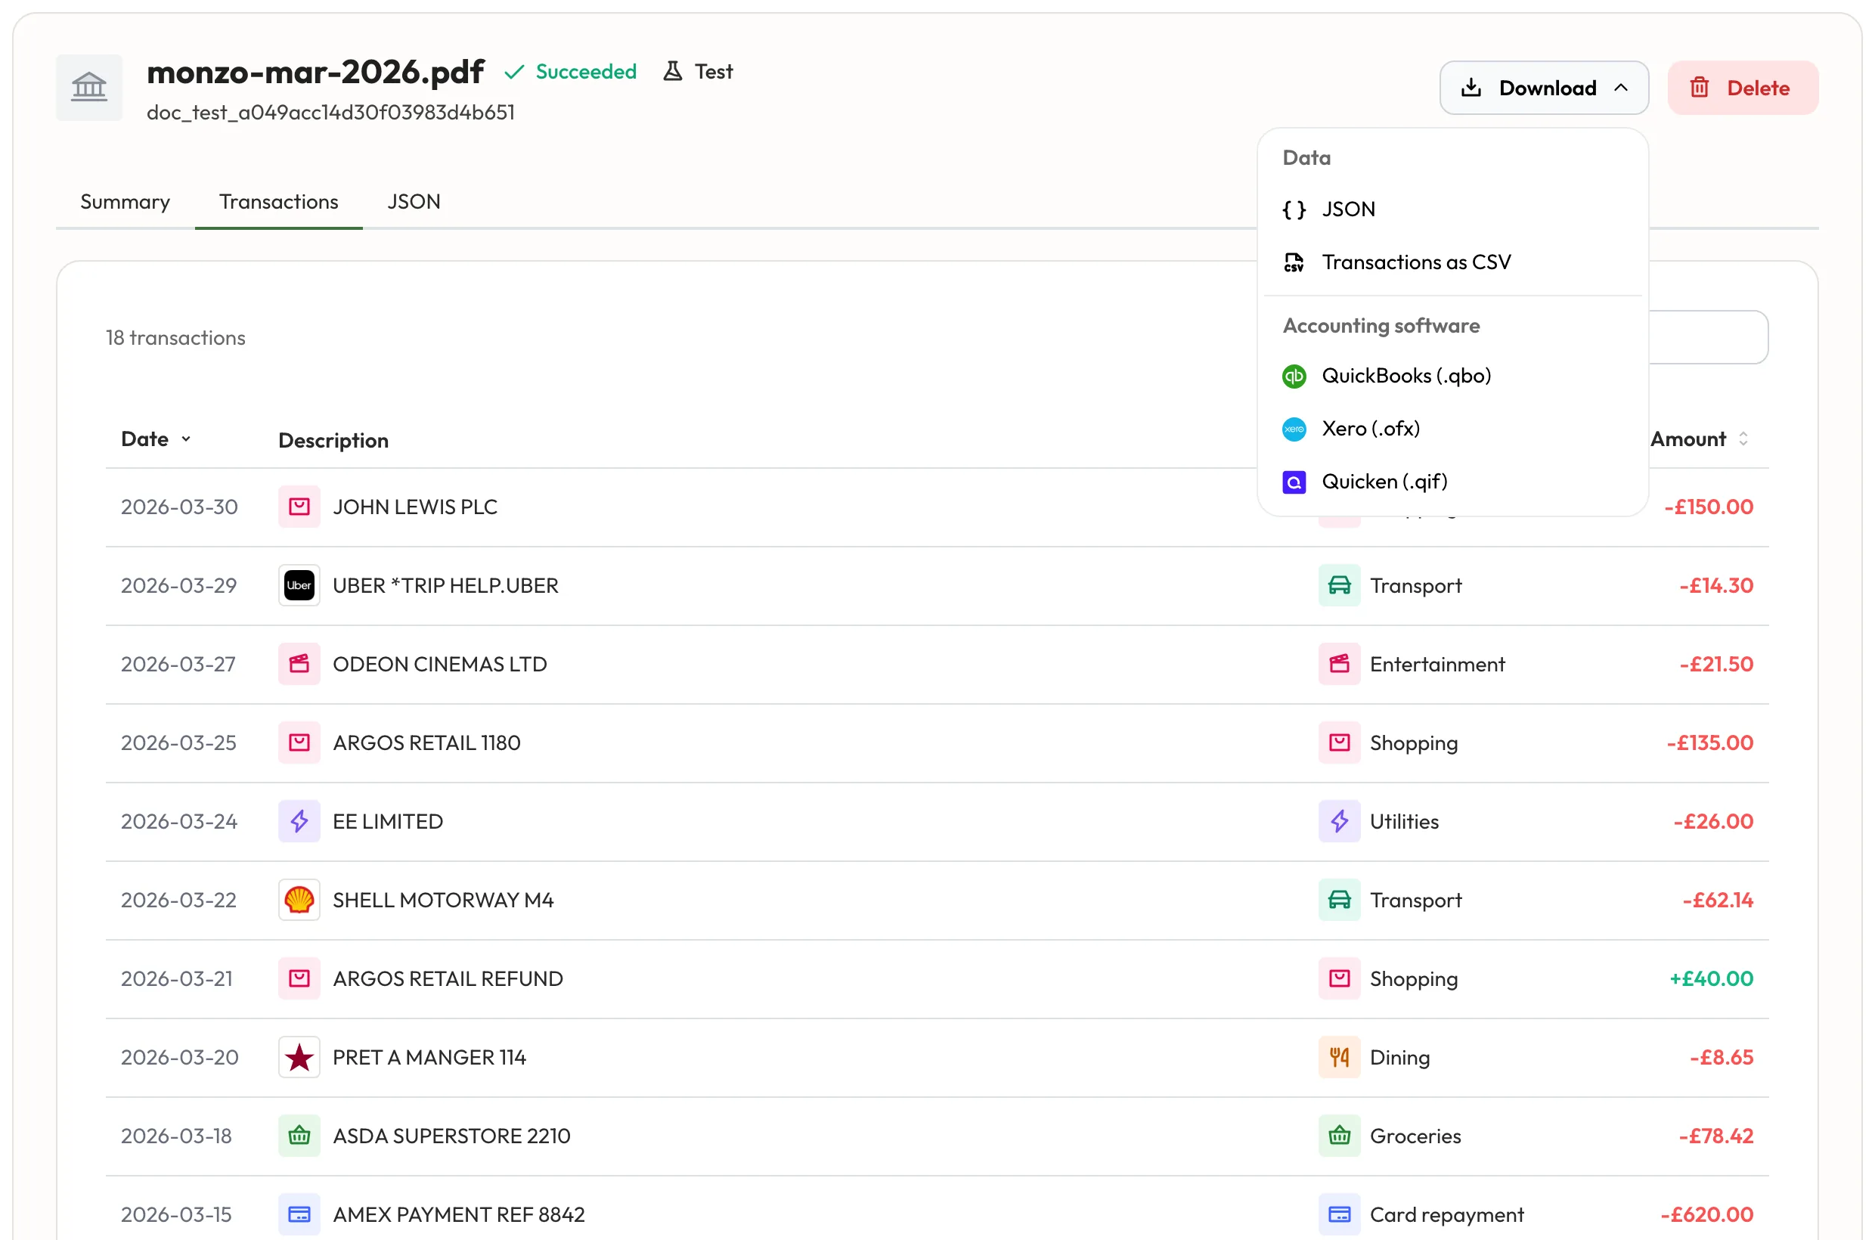The height and width of the screenshot is (1240, 1875).
Task: Choose QuickBooks (.qbo) export
Action: (x=1452, y=376)
